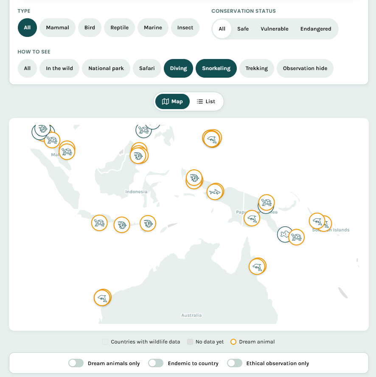
Task: Filter type by Mammal
Action: pos(57,28)
